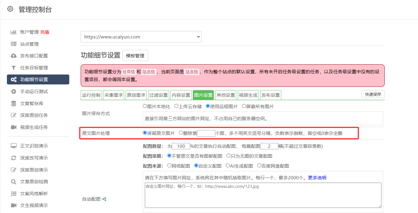Click the magnifier icon for 文章原创检测
418x213 pixels.
pos(13,182)
